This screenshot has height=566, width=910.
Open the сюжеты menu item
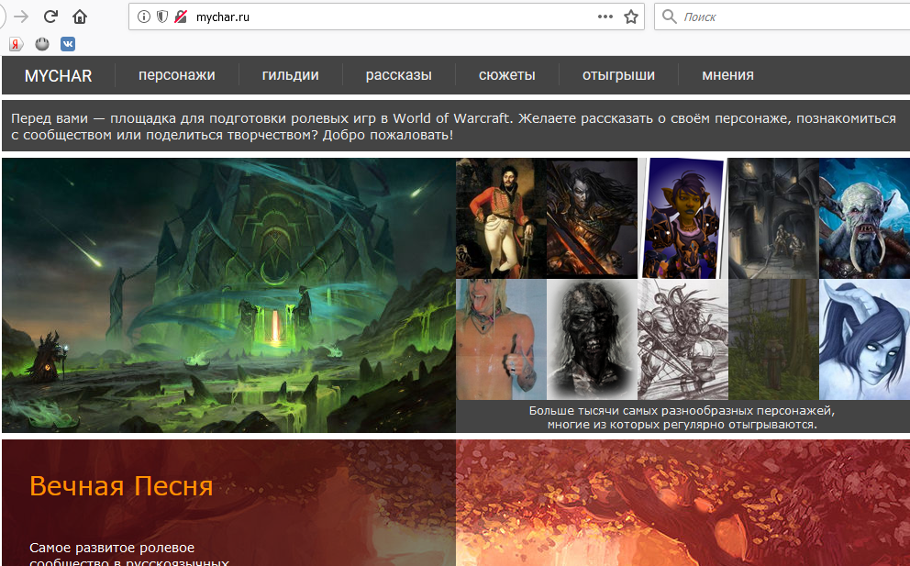tap(507, 75)
